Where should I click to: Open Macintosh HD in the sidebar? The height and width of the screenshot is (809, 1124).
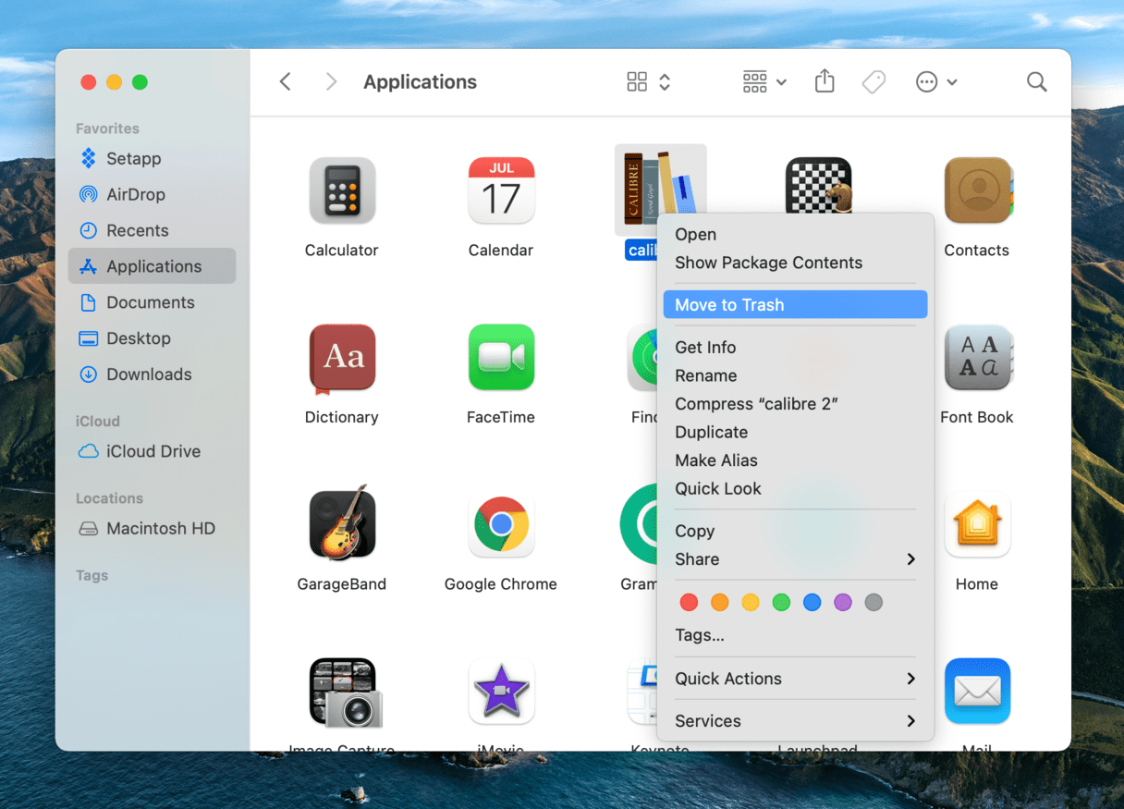[x=152, y=529]
